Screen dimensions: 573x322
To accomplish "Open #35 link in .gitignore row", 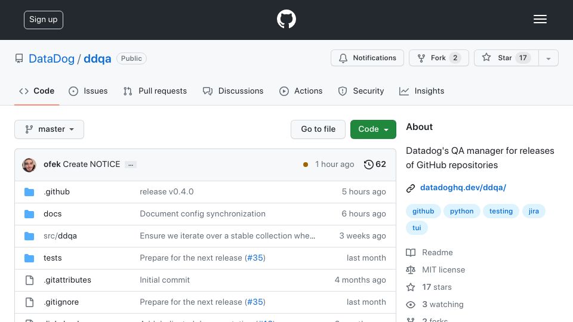I will [x=255, y=302].
